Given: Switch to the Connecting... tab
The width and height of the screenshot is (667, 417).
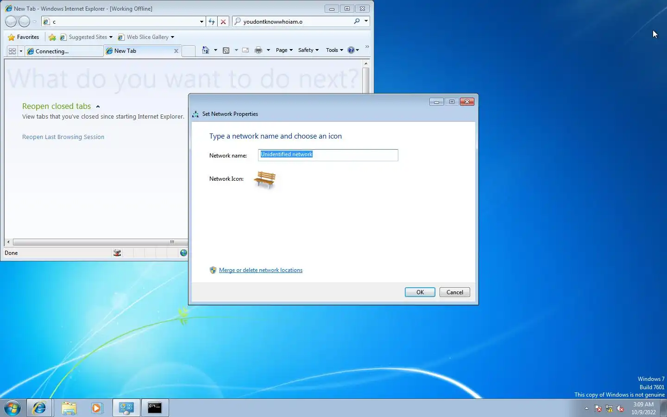Looking at the screenshot, I should click(x=64, y=51).
